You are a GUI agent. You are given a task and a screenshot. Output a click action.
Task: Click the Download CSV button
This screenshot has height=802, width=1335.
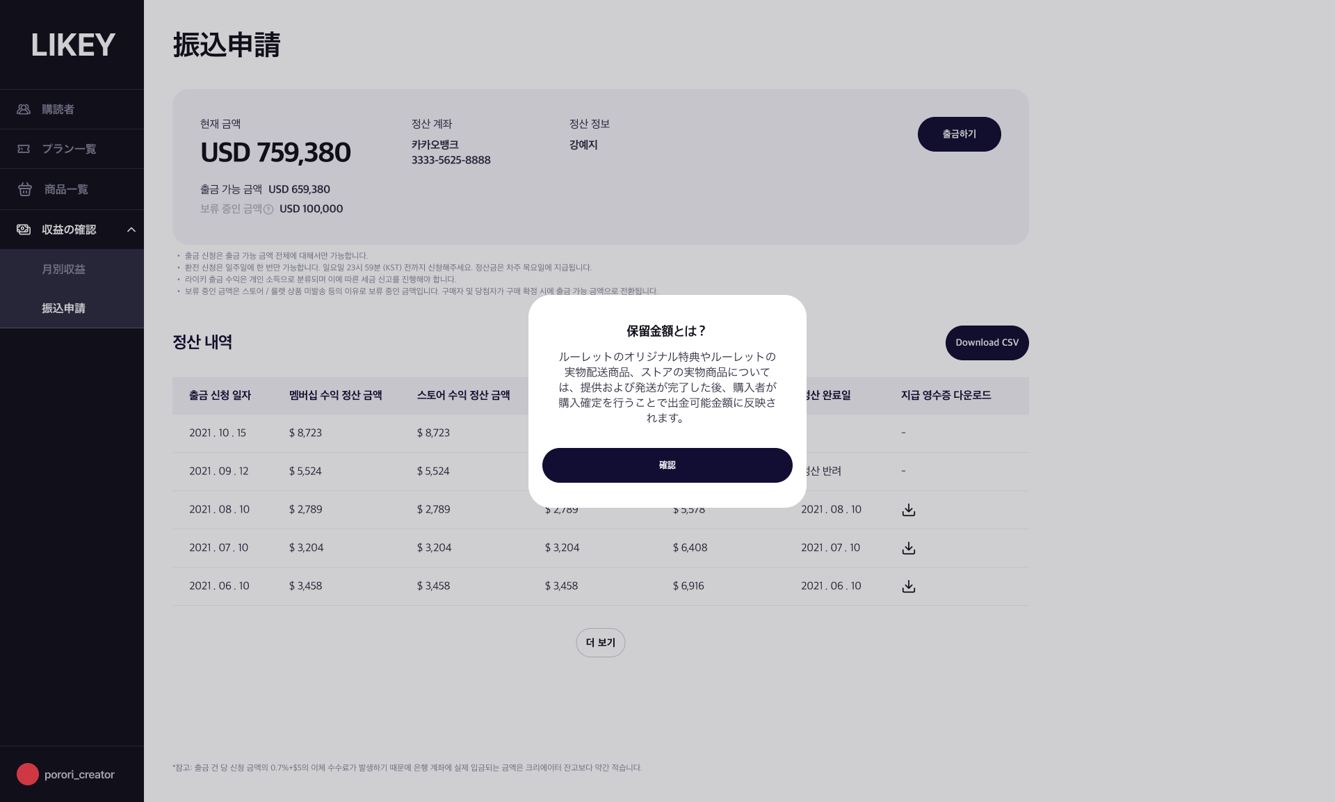[987, 343]
